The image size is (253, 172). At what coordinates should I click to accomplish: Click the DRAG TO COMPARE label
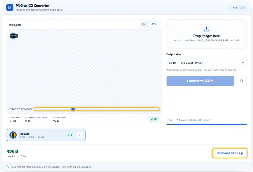[21, 109]
